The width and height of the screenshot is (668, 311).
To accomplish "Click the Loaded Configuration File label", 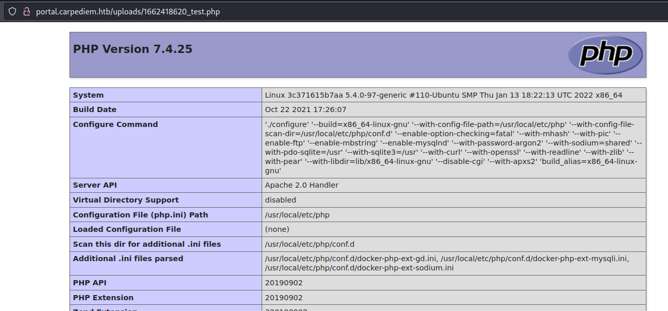I will pos(127,229).
